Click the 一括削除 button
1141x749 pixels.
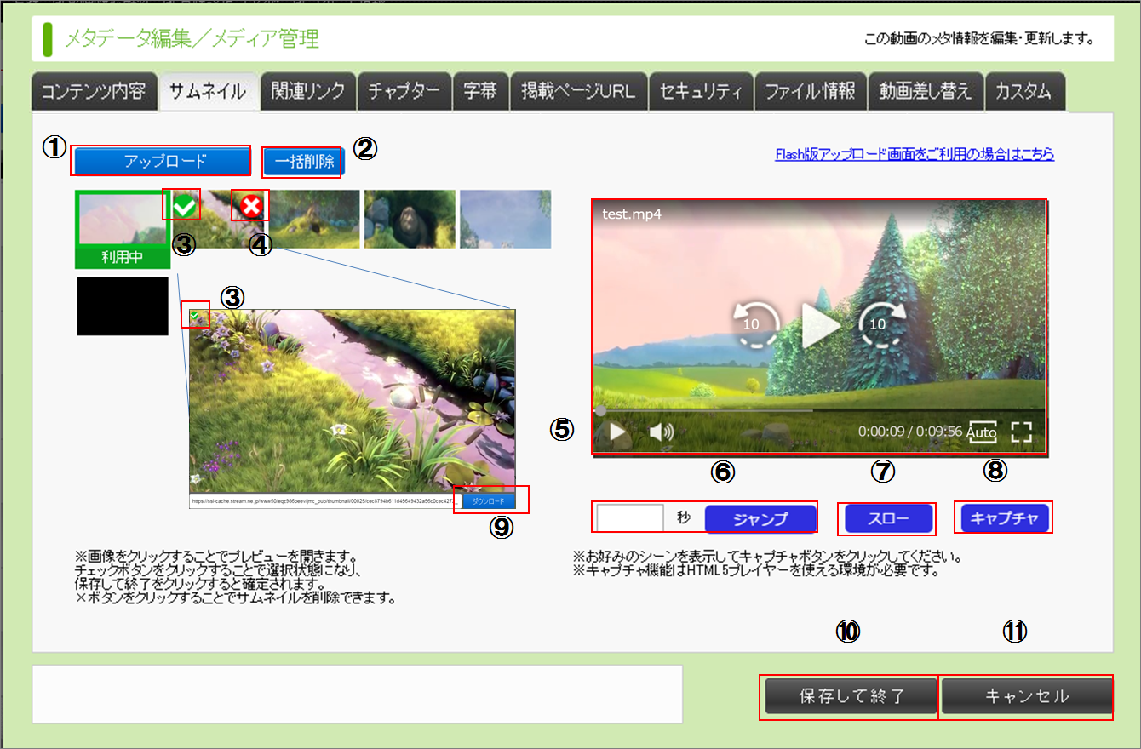point(304,161)
